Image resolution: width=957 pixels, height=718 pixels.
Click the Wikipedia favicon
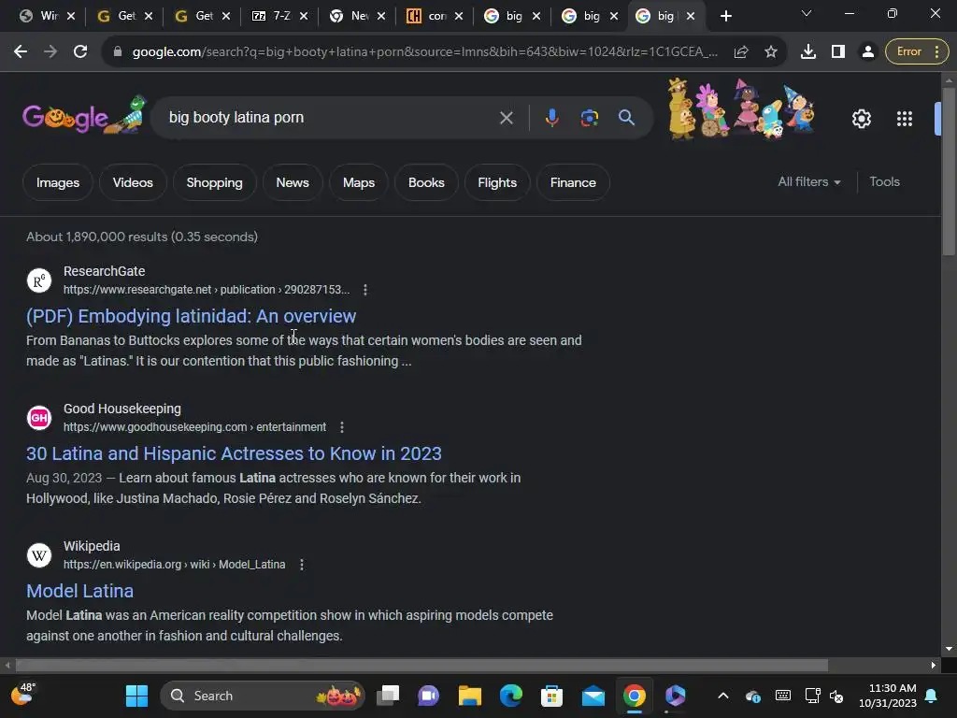point(39,555)
